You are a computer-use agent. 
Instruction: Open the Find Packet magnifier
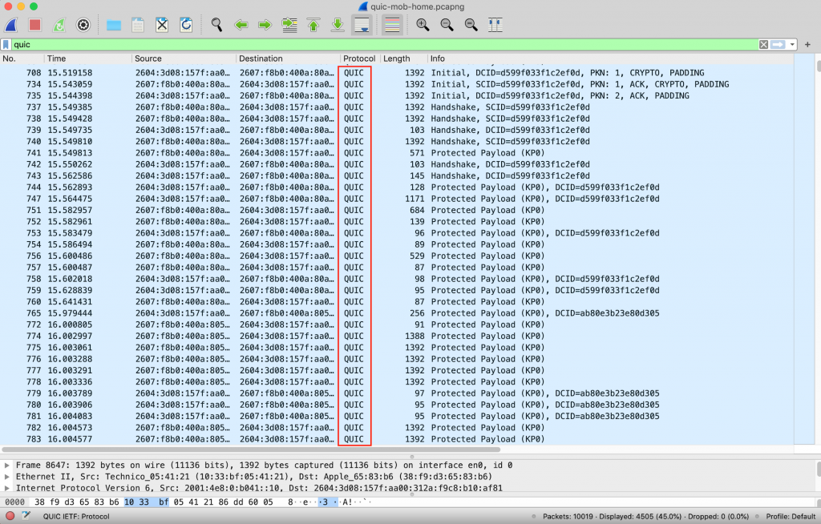point(216,25)
